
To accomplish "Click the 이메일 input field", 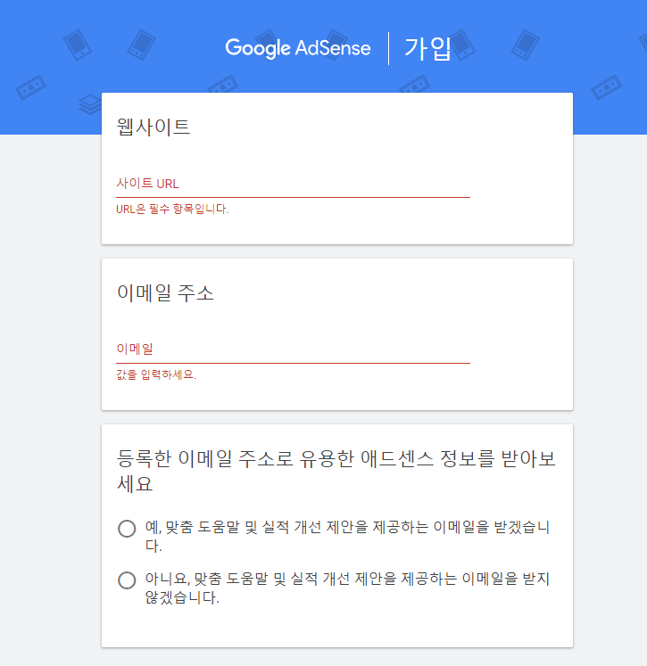I will pos(293,349).
